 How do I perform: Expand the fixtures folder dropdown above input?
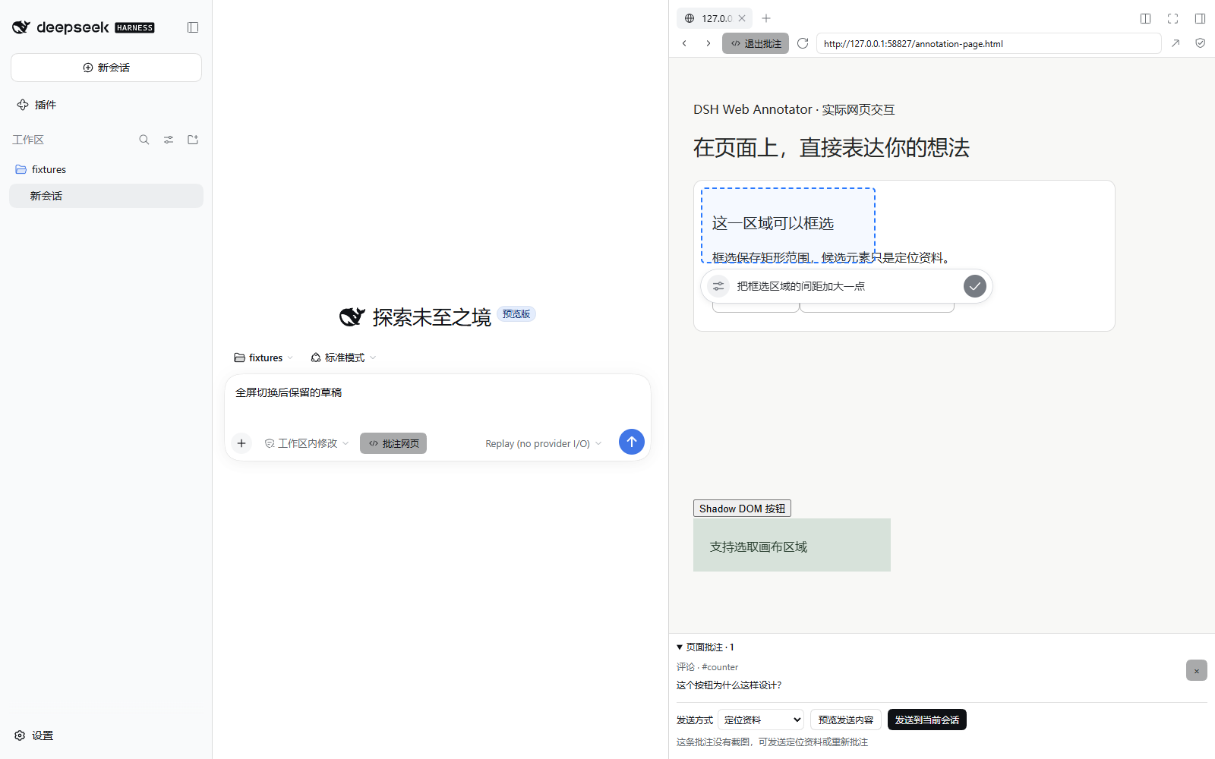click(264, 357)
